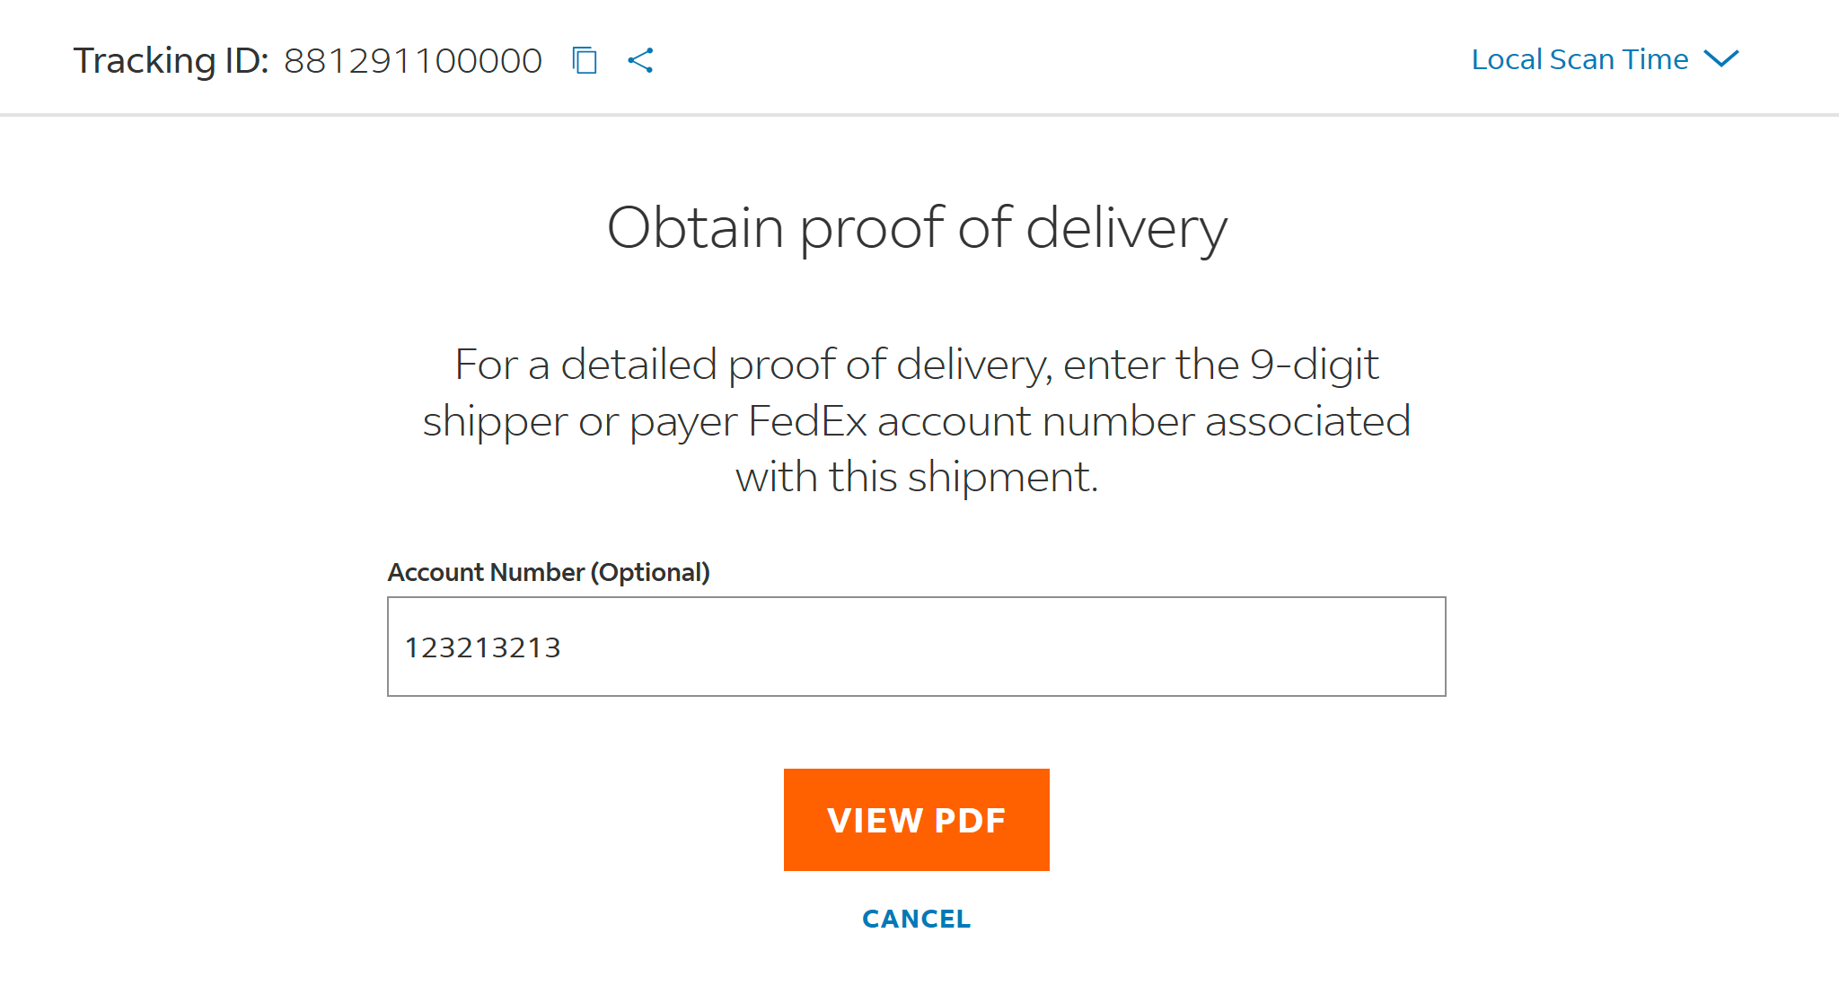Click the word "PDF" on the orange button
Screen dimensions: 1839x986
point(970,820)
